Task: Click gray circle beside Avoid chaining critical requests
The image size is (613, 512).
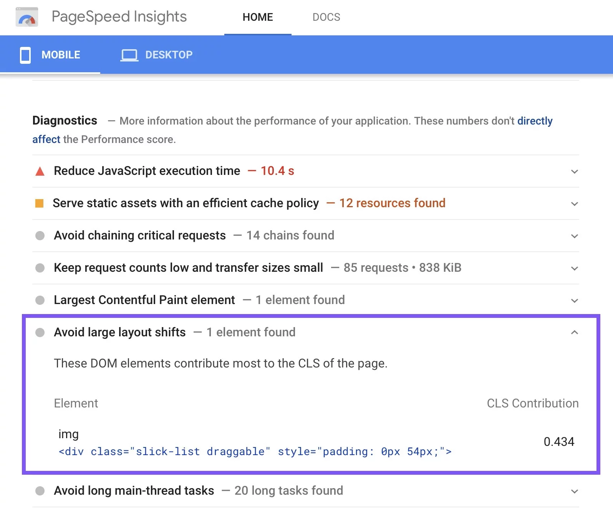Action: 40,236
